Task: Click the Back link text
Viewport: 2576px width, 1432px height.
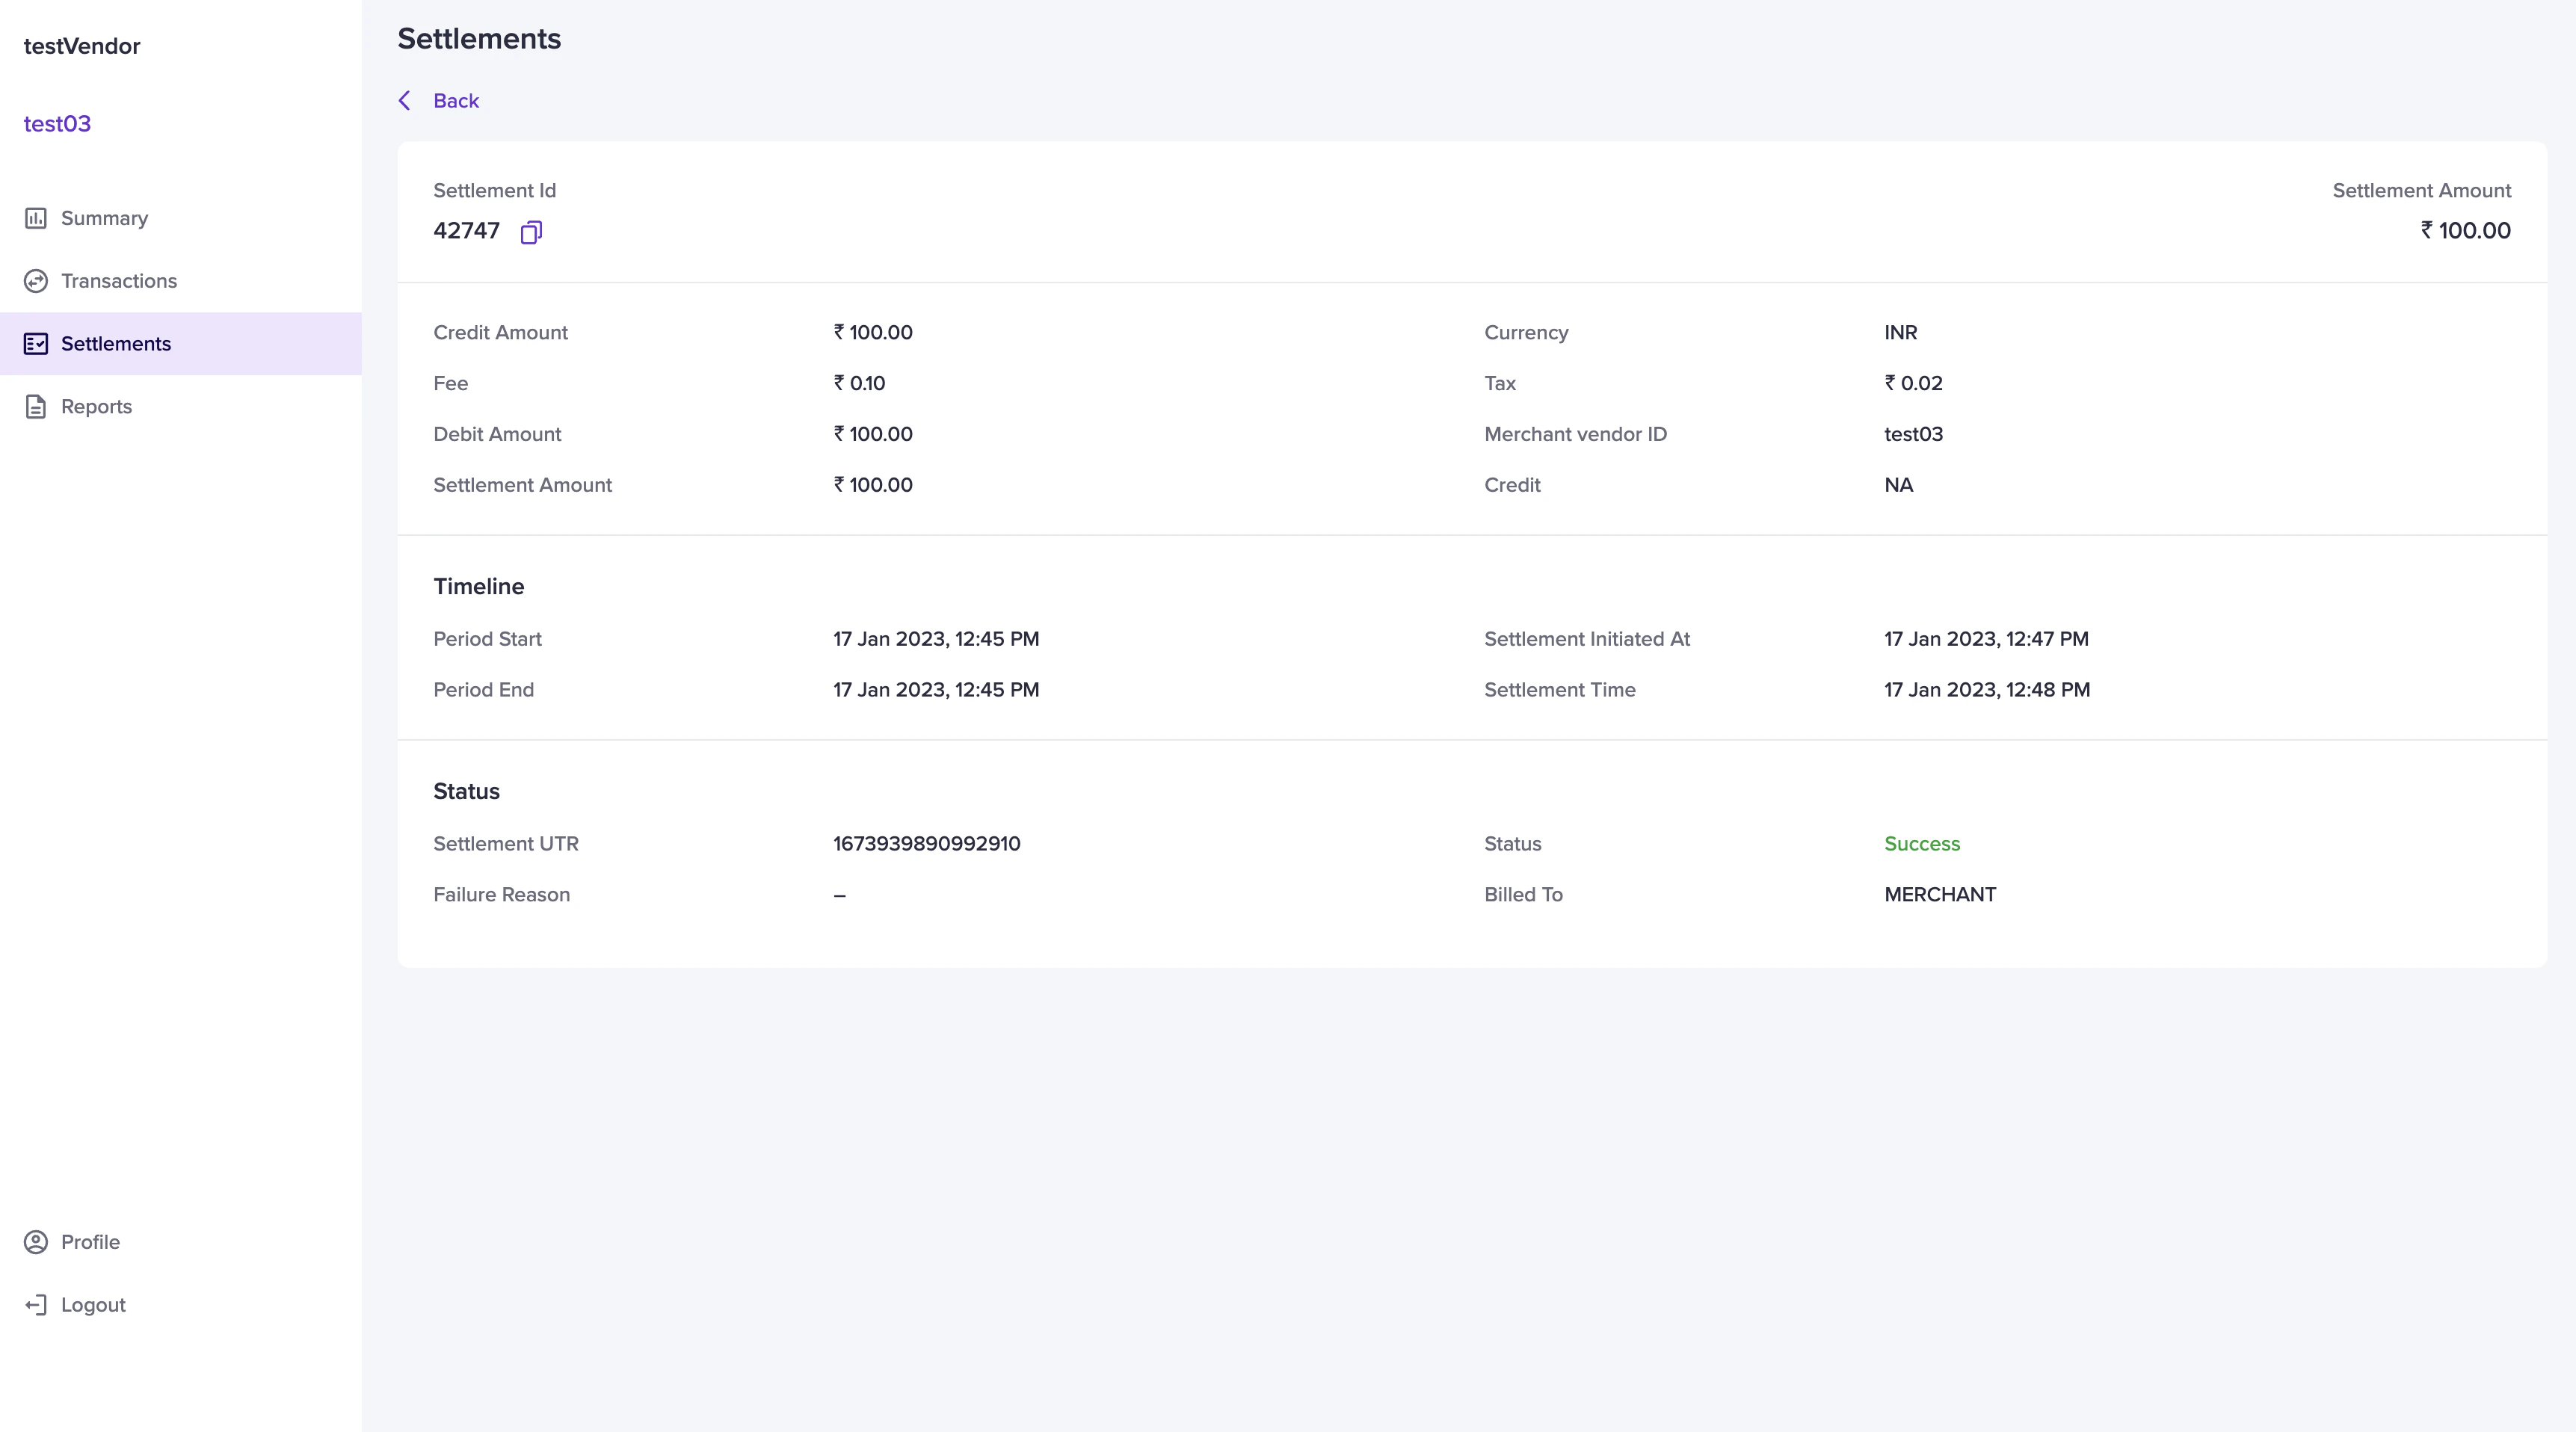Action: click(456, 101)
